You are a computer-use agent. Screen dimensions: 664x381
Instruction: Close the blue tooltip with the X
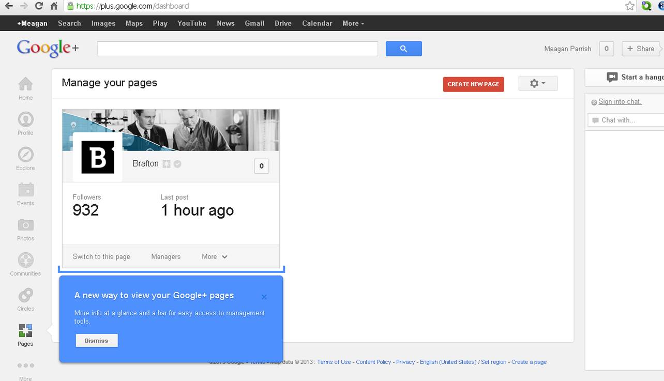click(x=264, y=297)
